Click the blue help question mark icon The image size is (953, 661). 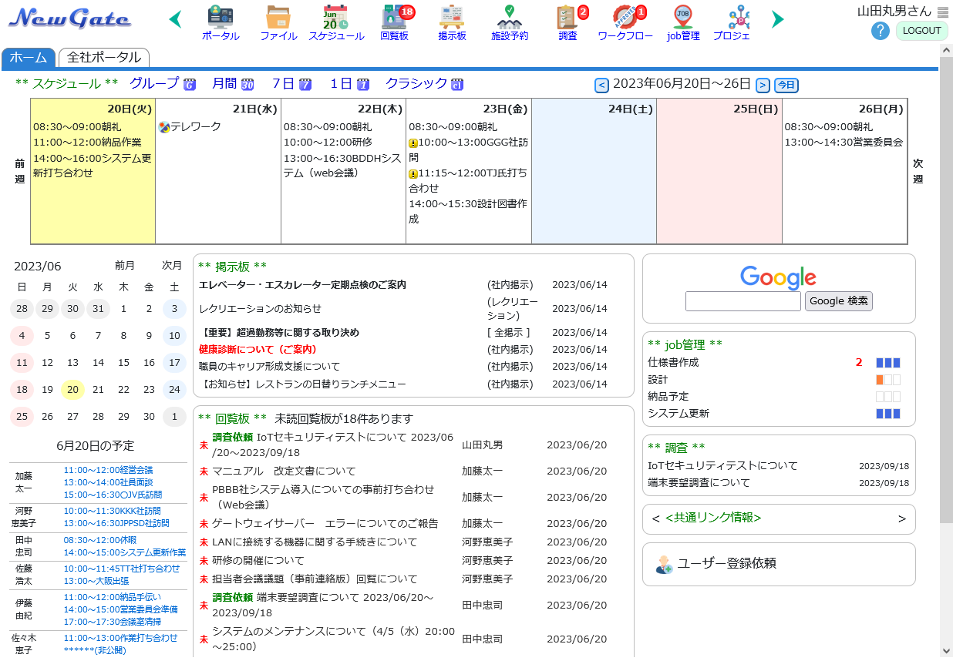click(880, 31)
